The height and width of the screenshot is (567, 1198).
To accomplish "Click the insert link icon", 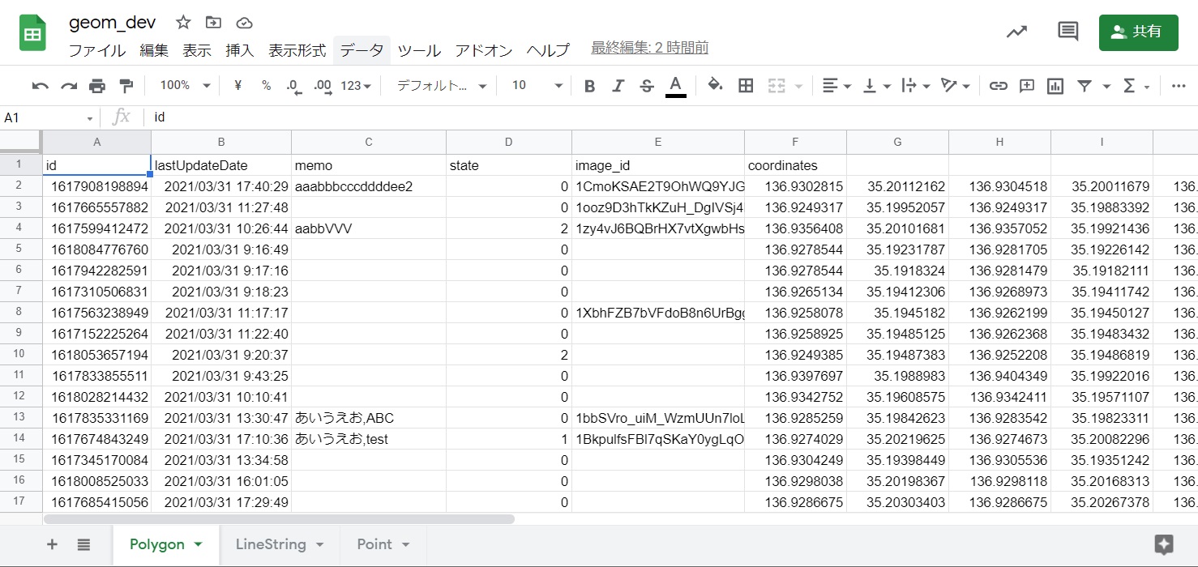I will (x=999, y=86).
